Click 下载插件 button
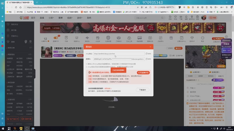 142,90
